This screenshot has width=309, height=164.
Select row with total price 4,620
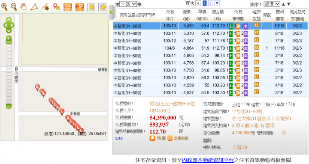click(210, 78)
